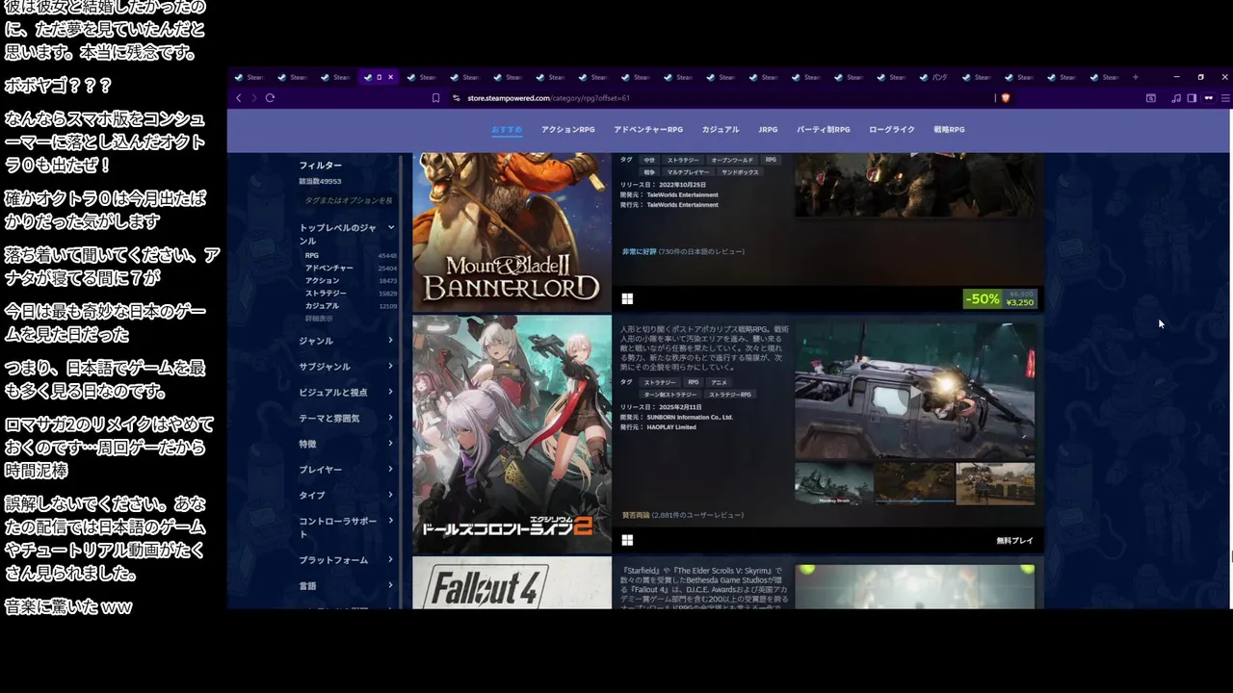Close the active browser tab
1233x693 pixels.
pos(390,77)
